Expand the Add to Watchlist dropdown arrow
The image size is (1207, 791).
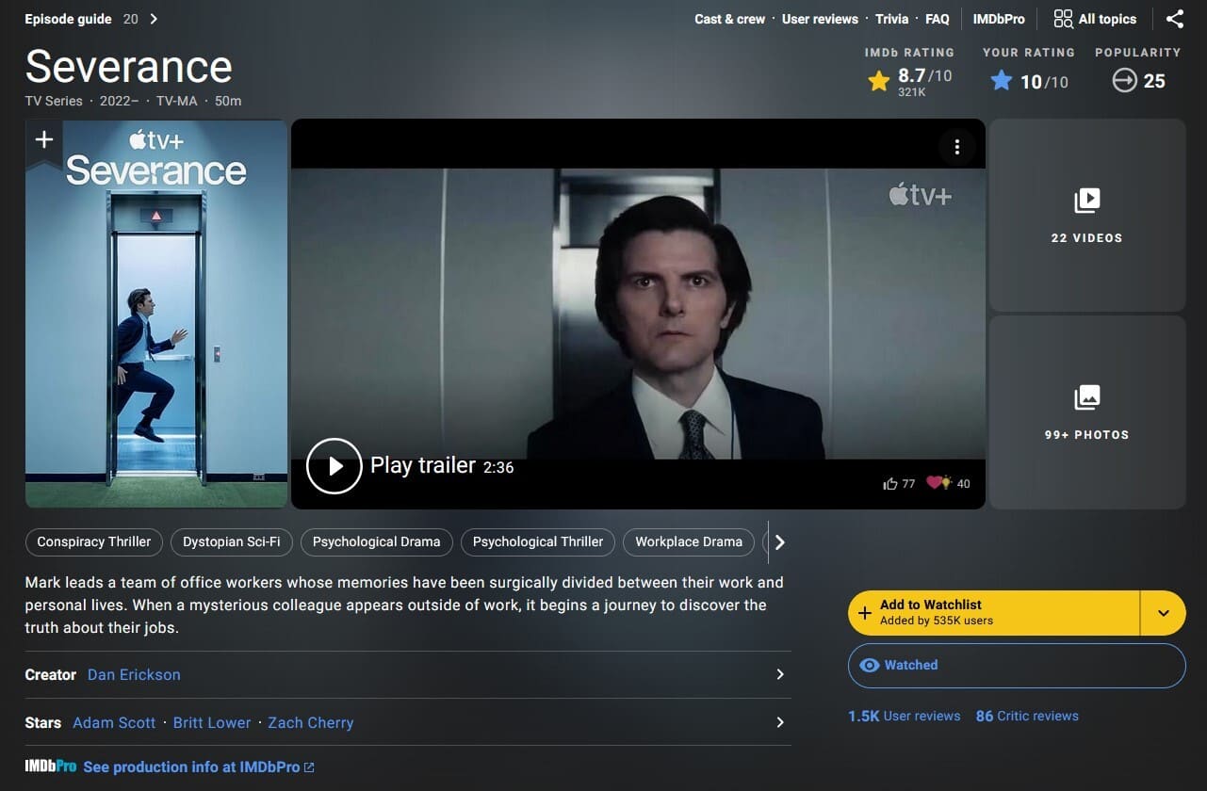click(1163, 613)
